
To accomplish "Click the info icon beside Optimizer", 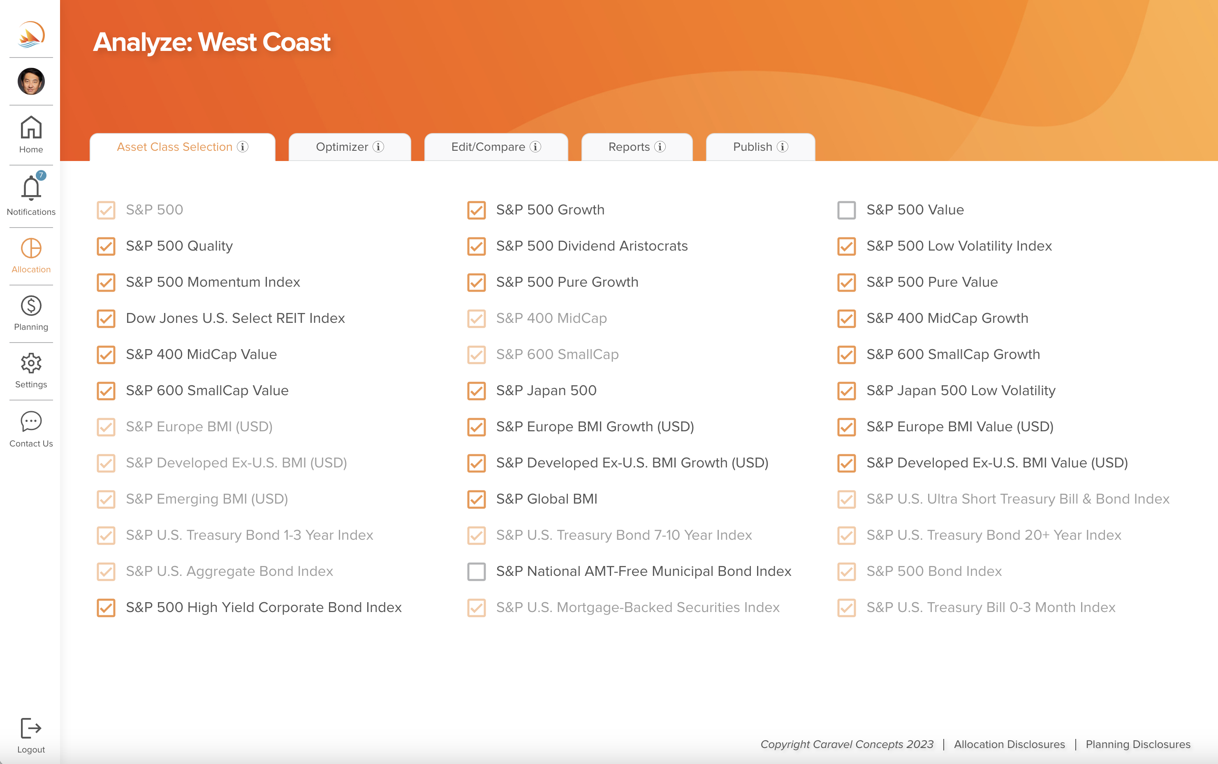I will 378,147.
